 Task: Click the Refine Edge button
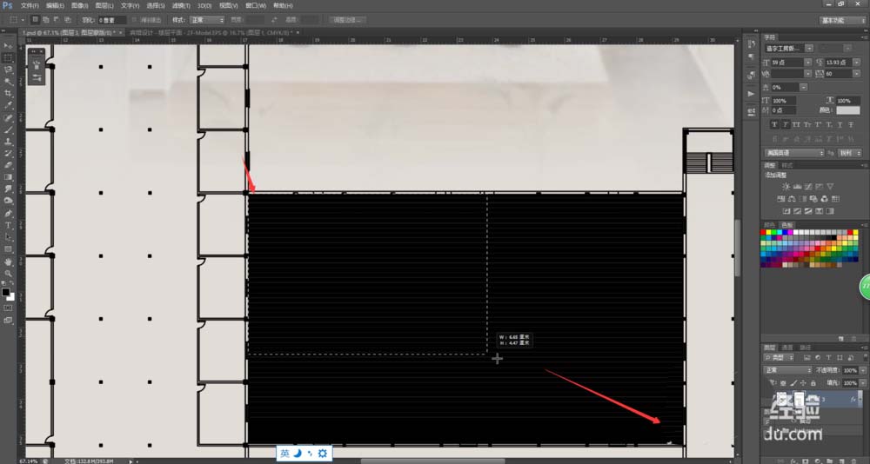pyautogui.click(x=348, y=20)
